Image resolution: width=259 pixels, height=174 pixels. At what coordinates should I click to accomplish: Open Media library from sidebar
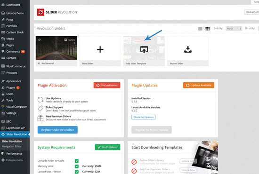[10, 39]
